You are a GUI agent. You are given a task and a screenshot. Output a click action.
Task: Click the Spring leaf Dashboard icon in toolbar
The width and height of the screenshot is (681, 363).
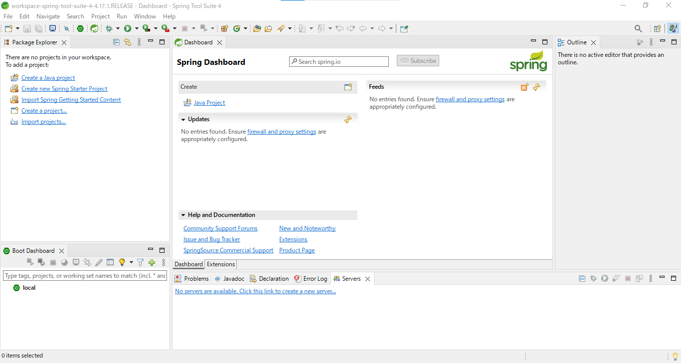94,29
